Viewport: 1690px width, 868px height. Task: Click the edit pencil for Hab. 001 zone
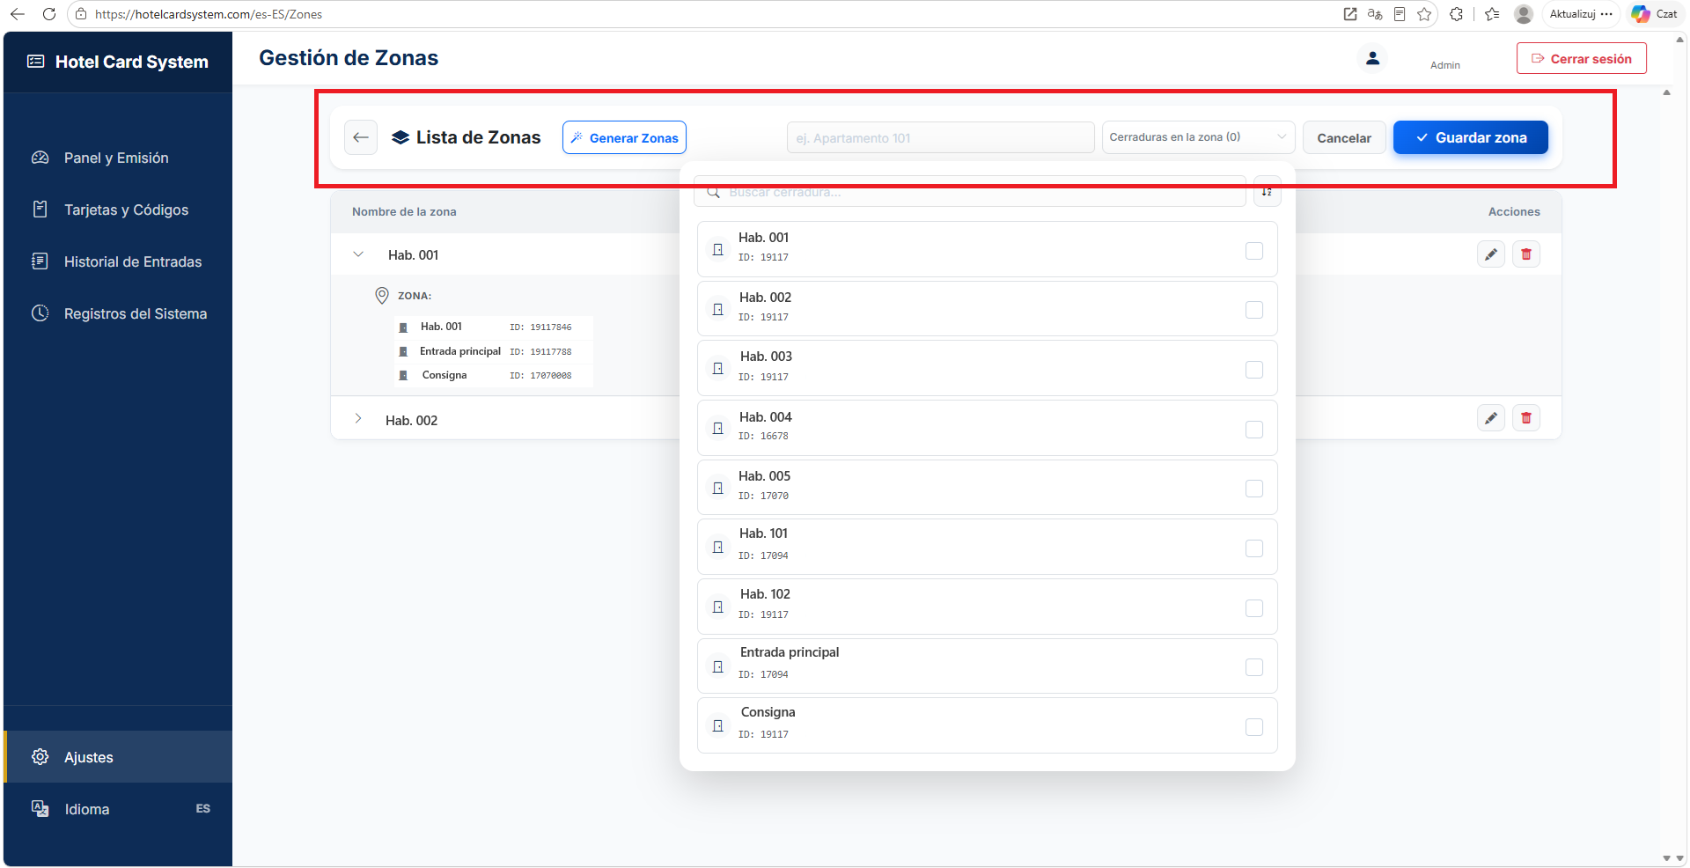point(1491,254)
